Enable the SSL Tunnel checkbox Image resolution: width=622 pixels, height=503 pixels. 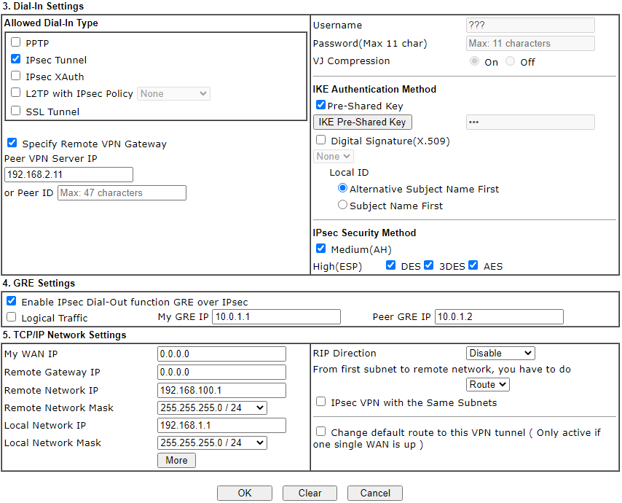16,111
